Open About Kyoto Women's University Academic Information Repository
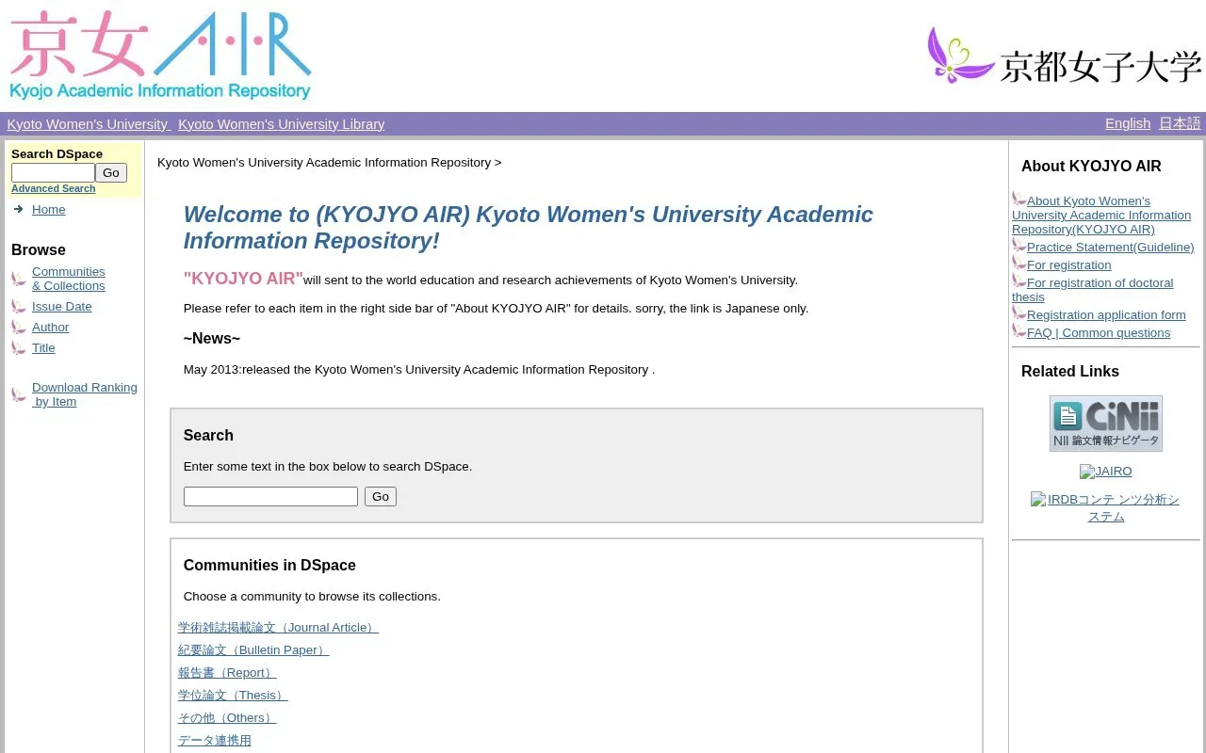1206x753 pixels. click(x=1101, y=215)
